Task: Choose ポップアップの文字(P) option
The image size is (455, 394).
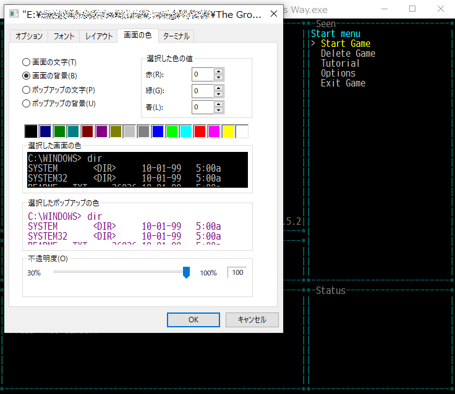Action: 59,90
